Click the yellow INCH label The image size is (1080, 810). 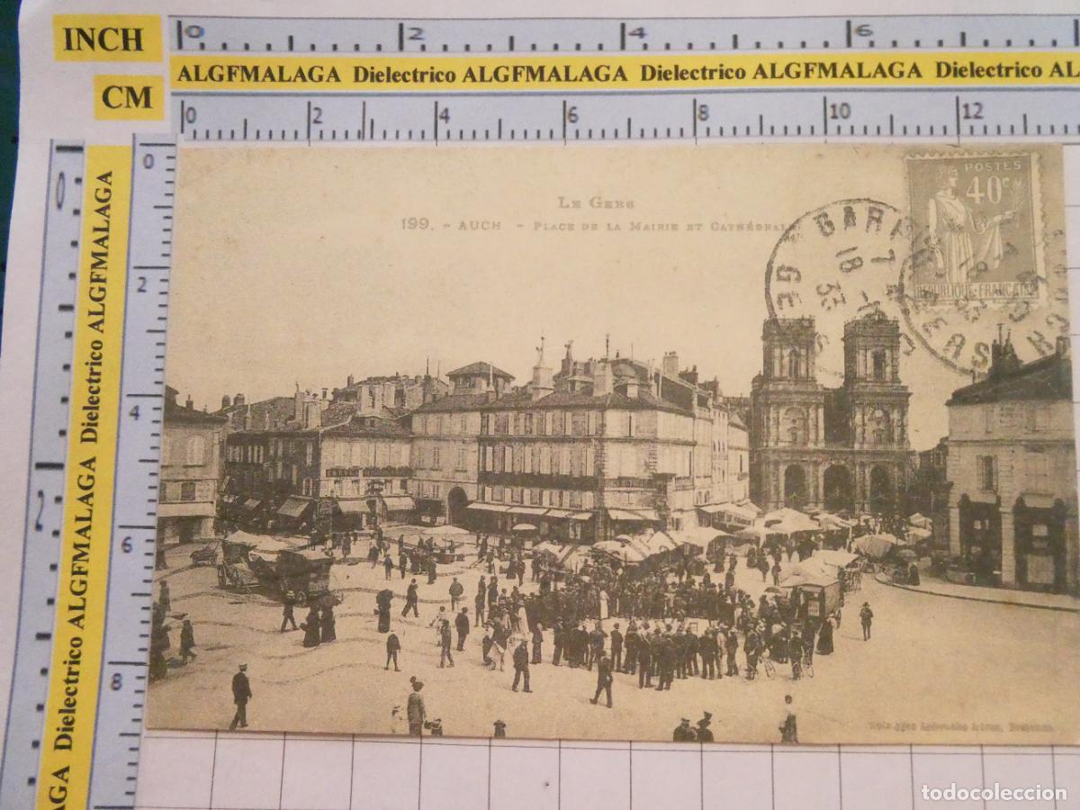pyautogui.click(x=107, y=40)
